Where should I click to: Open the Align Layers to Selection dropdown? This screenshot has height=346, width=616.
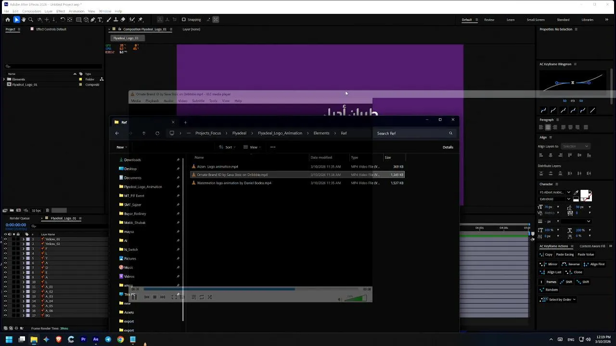coord(576,147)
